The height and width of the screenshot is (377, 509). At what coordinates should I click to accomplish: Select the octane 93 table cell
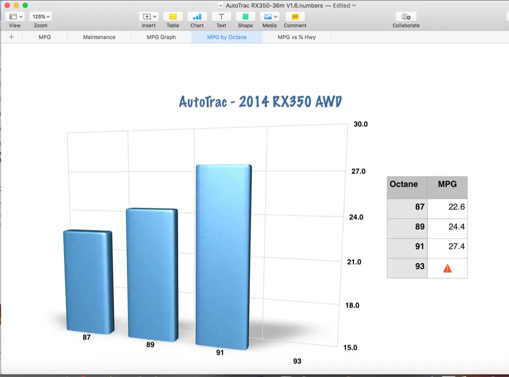coord(407,268)
